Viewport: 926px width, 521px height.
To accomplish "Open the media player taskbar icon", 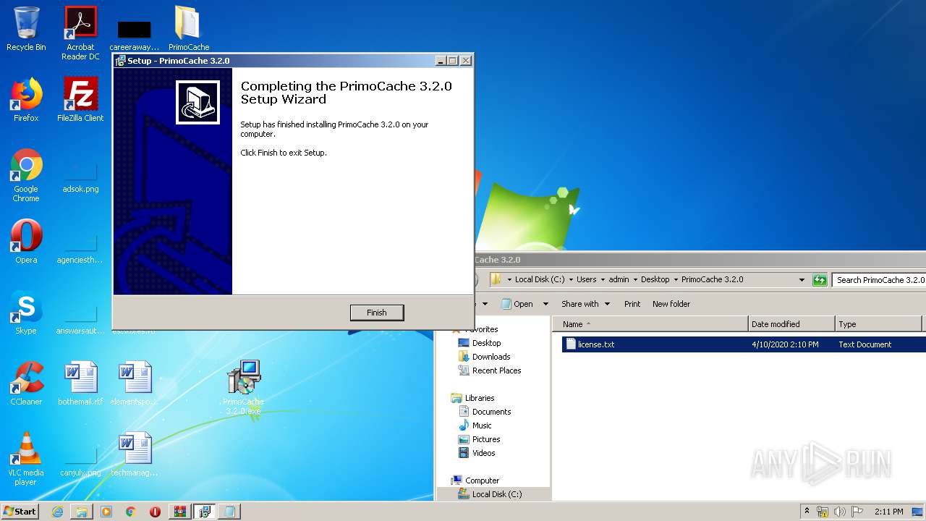I will 106,512.
